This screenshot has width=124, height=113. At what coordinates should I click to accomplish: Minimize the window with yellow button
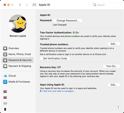click(x=9, y=5)
